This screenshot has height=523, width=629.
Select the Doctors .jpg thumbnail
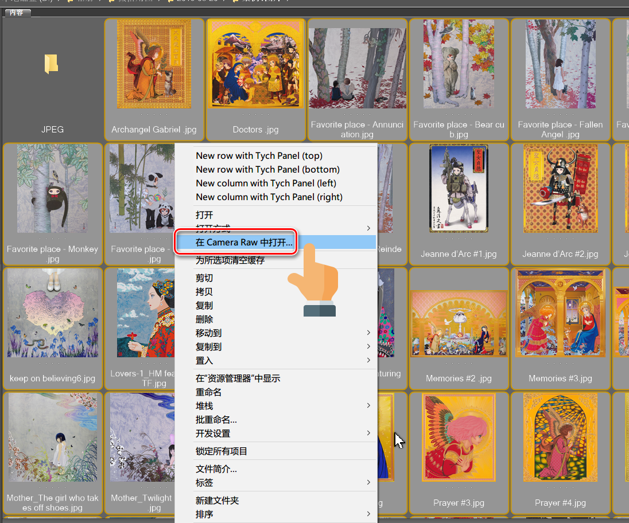pyautogui.click(x=255, y=64)
